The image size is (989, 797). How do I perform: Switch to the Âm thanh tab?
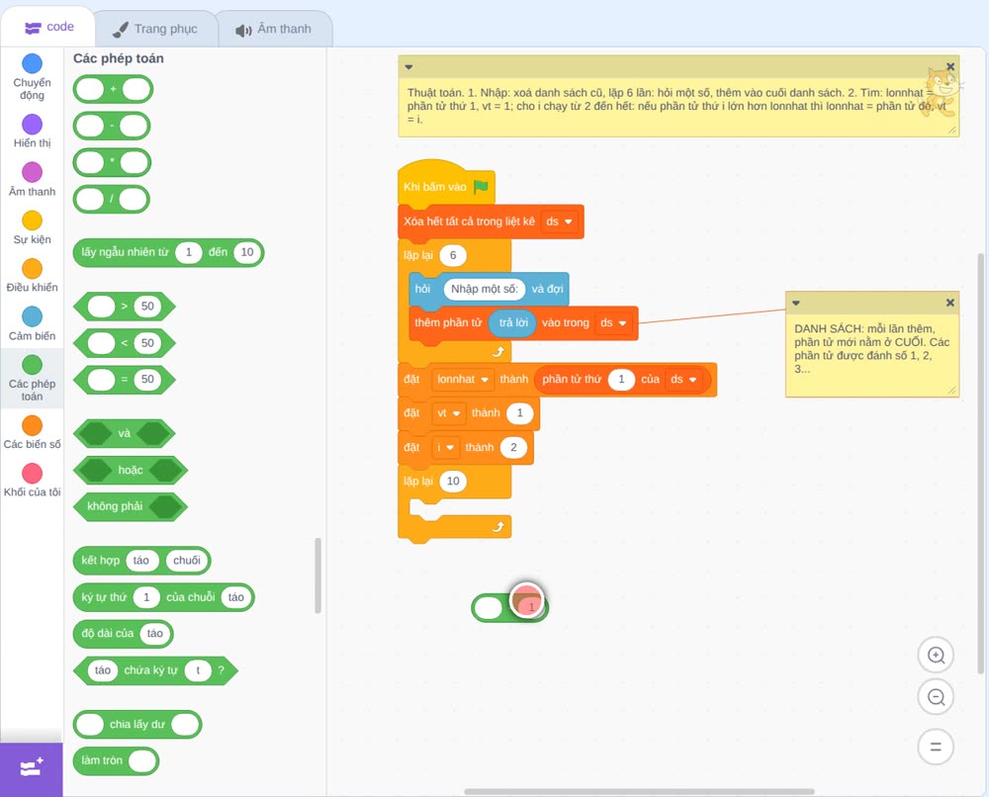[274, 29]
